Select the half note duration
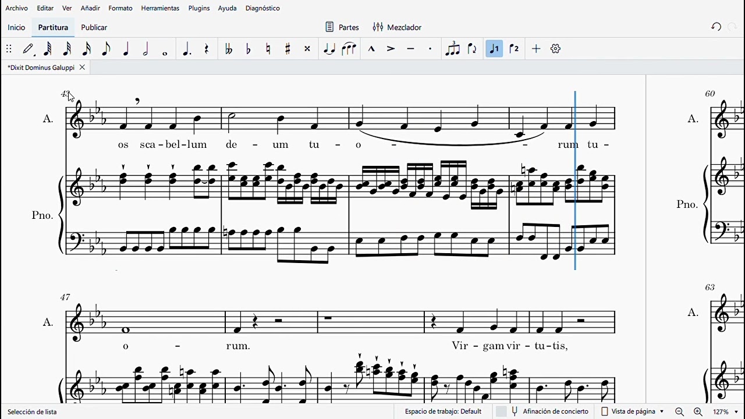This screenshot has width=745, height=419. click(x=146, y=49)
